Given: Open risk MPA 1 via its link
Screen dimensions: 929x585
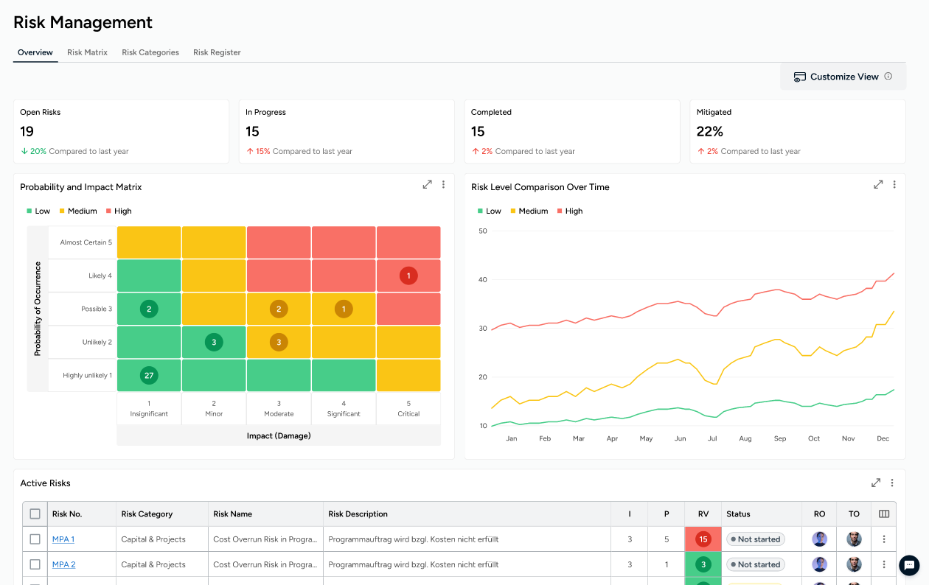Looking at the screenshot, I should tap(63, 539).
